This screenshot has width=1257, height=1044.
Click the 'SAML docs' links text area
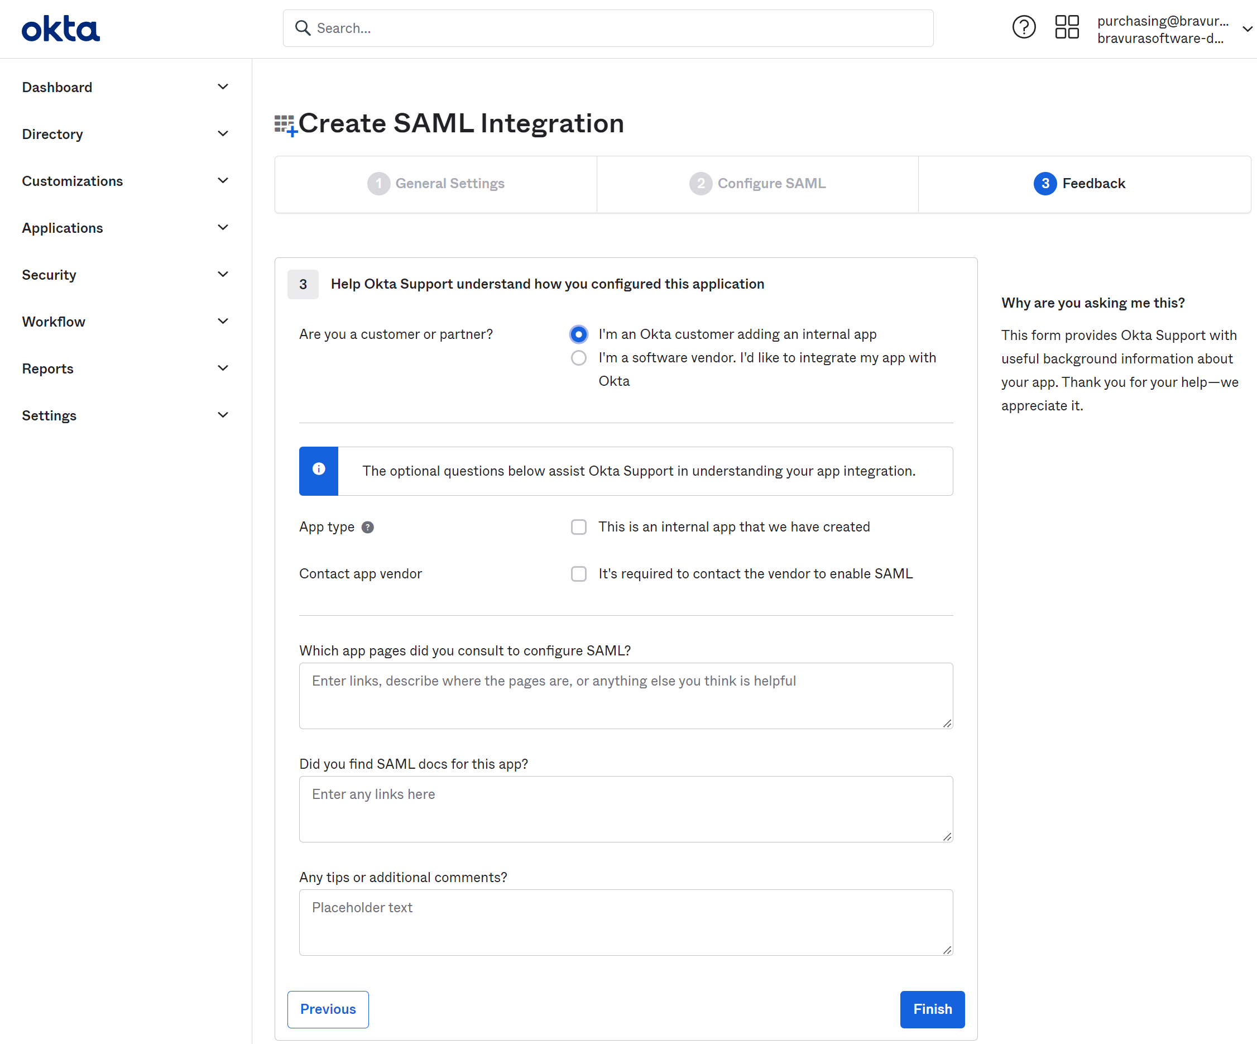626,810
